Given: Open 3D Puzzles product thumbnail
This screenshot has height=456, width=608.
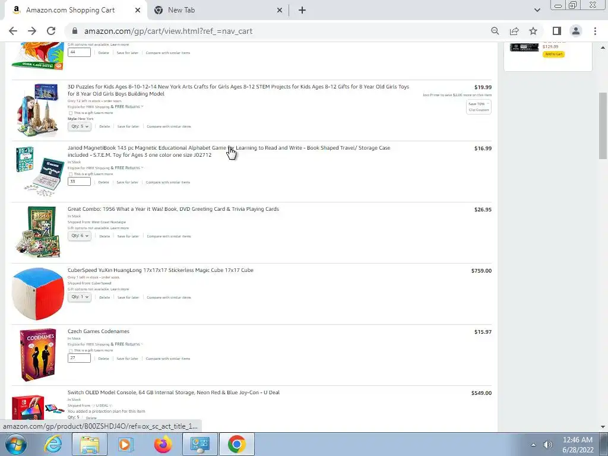Looking at the screenshot, I should tap(37, 110).
